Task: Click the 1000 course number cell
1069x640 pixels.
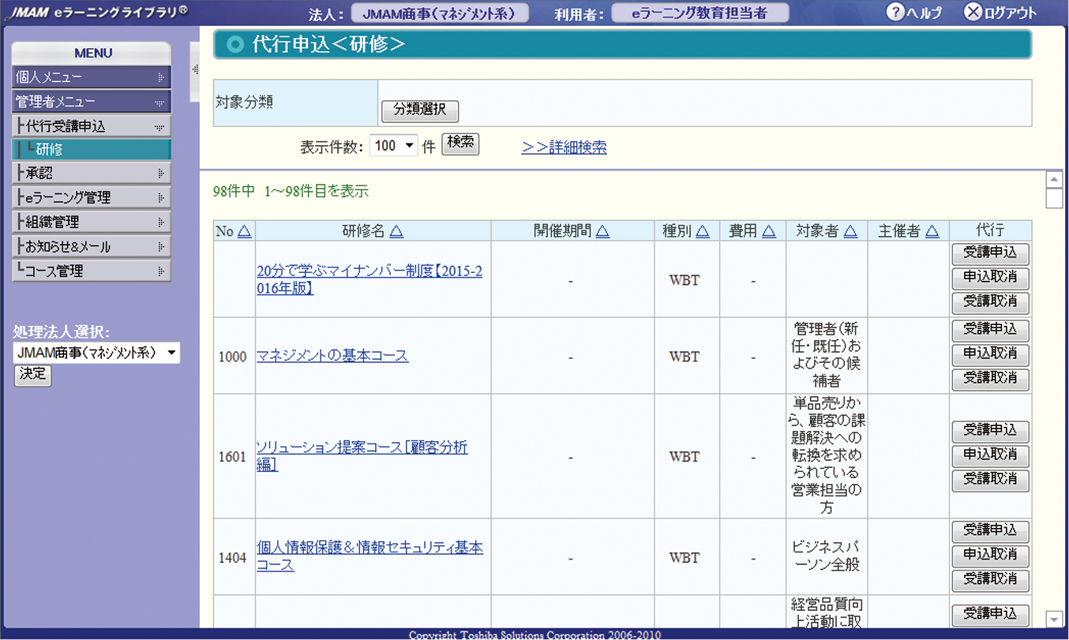Action: (233, 356)
